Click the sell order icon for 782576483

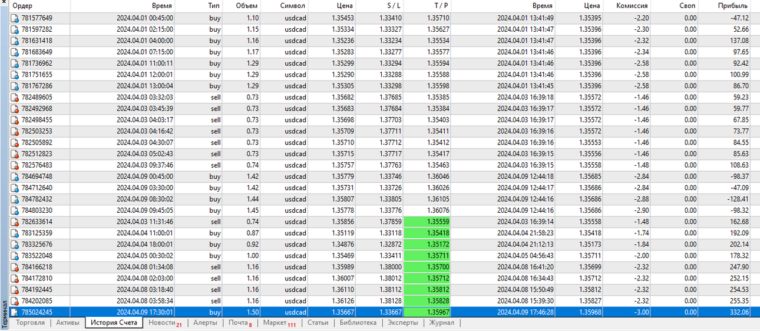pyautogui.click(x=15, y=165)
